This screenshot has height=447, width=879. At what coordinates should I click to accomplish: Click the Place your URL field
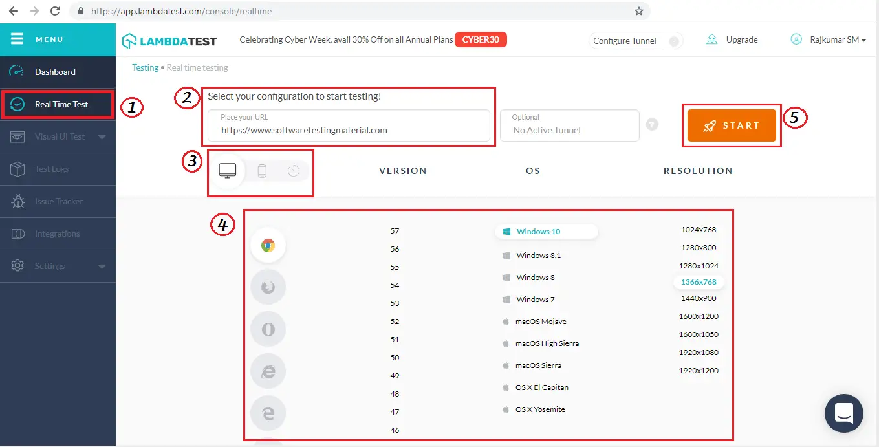click(x=349, y=125)
